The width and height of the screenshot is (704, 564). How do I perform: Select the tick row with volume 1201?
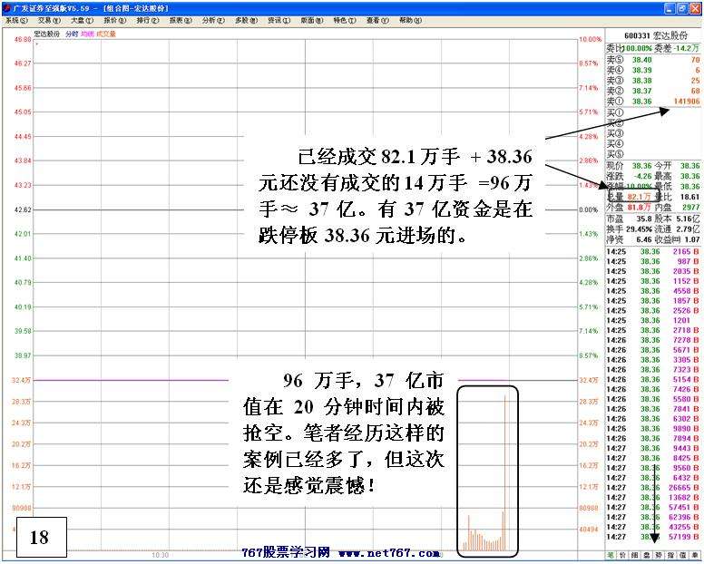[x=653, y=320]
